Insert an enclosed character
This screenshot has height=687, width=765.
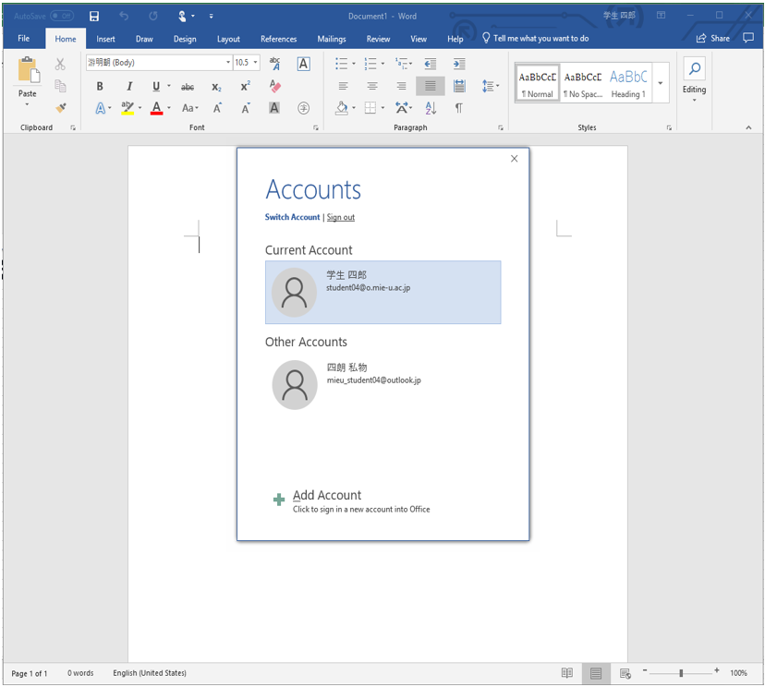303,108
